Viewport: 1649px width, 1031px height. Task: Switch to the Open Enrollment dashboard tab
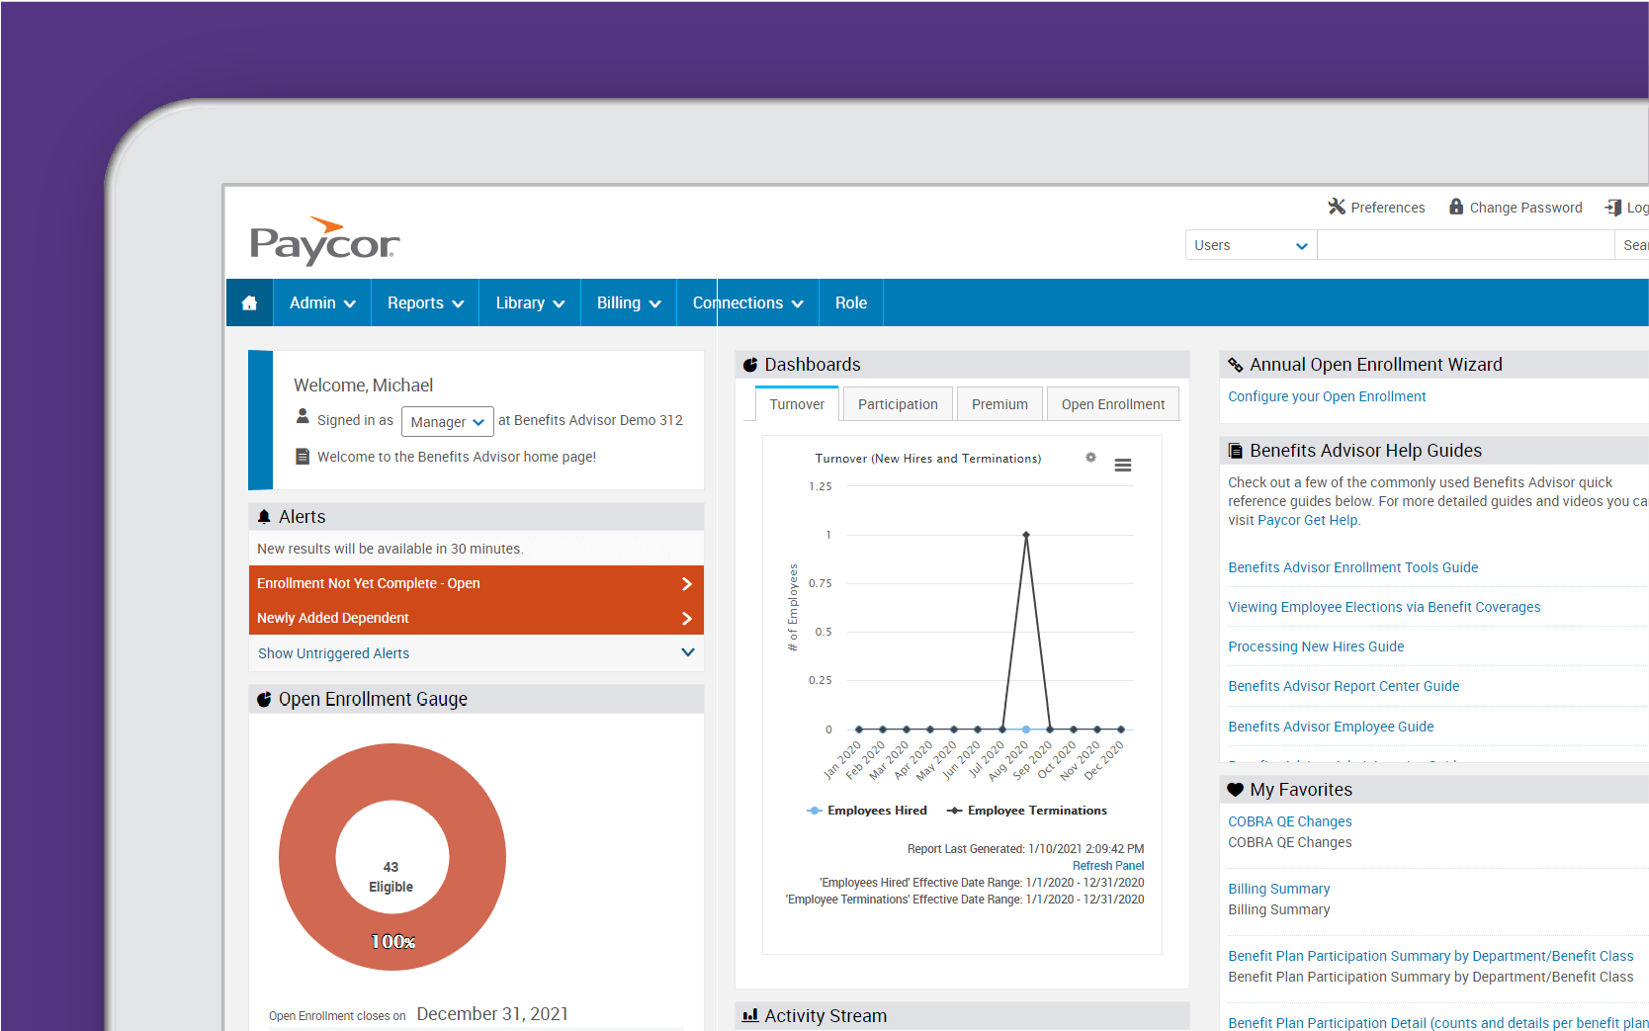pyautogui.click(x=1113, y=404)
